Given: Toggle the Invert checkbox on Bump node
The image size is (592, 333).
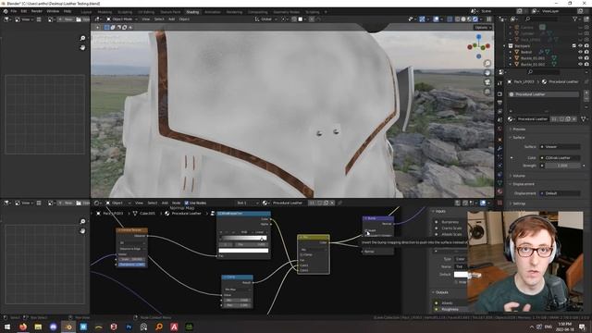Looking at the screenshot, I should 366,230.
